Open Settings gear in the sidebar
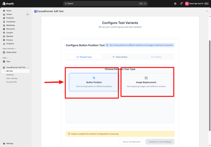The height and width of the screenshot is (147, 211). pyautogui.click(x=4, y=143)
